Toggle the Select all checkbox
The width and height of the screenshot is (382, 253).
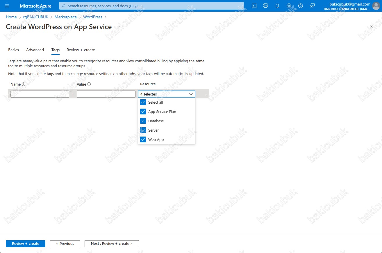tap(143, 102)
